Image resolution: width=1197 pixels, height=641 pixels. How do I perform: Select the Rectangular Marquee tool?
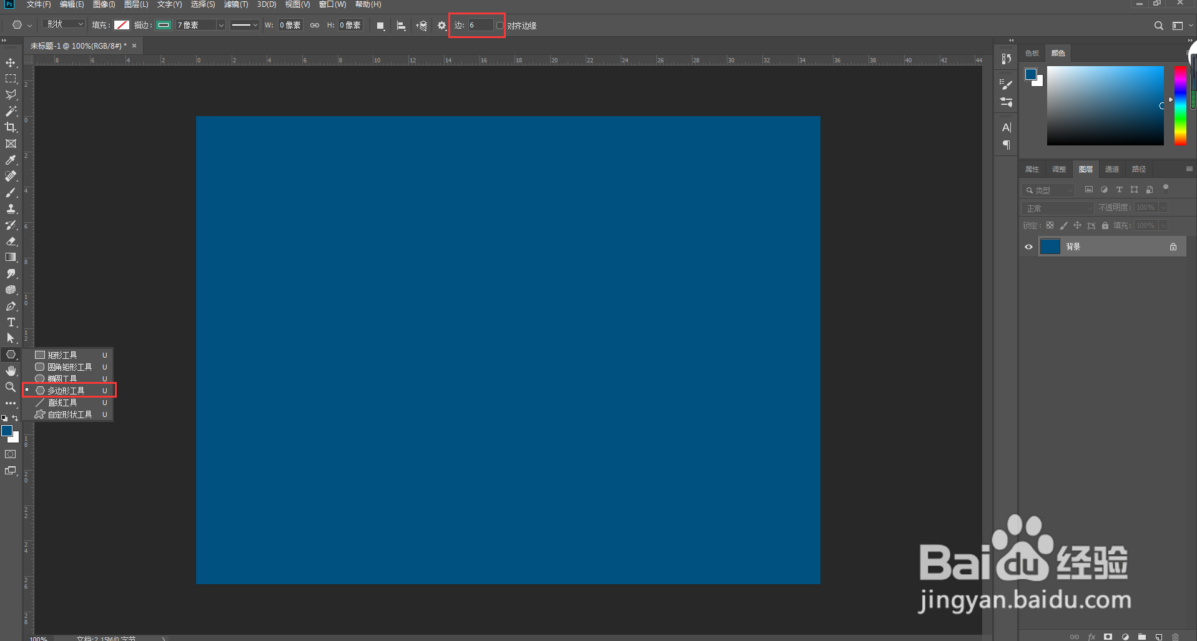[x=11, y=79]
